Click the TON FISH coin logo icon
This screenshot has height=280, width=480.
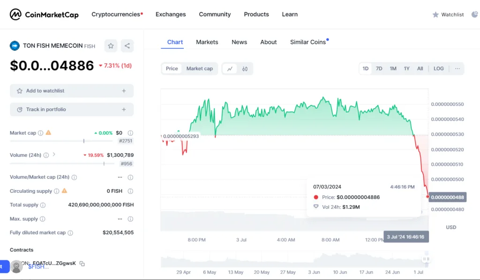point(15,46)
